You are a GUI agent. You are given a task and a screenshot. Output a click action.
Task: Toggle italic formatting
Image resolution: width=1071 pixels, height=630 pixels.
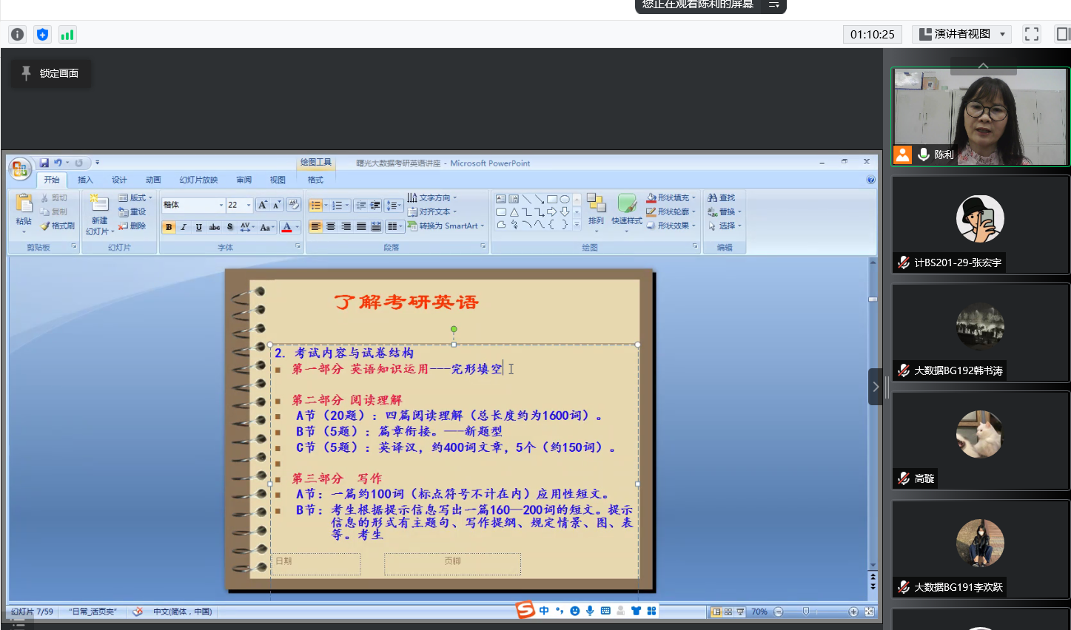184,227
